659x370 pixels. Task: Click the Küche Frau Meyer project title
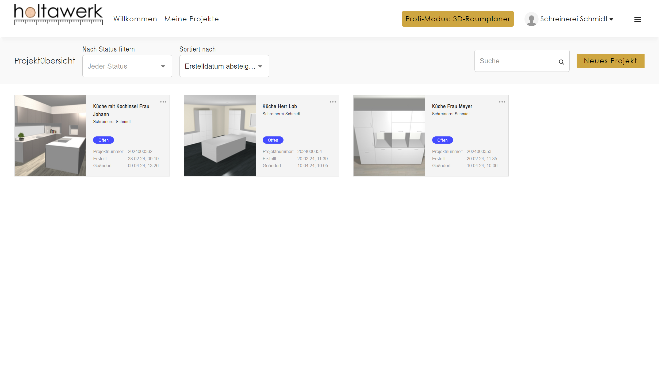452,106
